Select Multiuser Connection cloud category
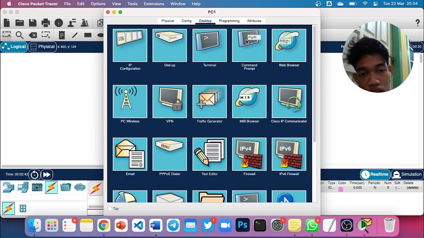The image size is (424, 238). [x=80, y=187]
